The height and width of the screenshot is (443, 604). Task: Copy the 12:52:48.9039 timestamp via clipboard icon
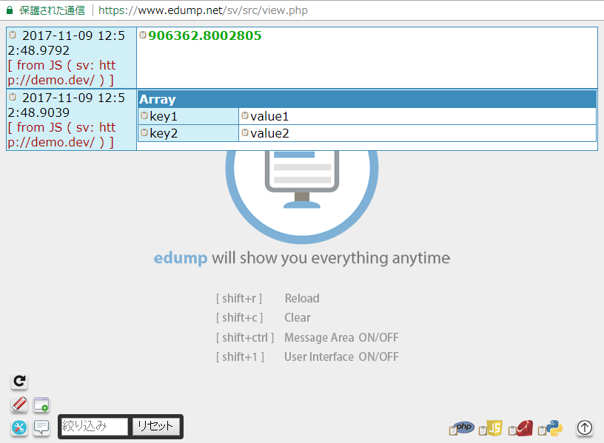click(13, 97)
